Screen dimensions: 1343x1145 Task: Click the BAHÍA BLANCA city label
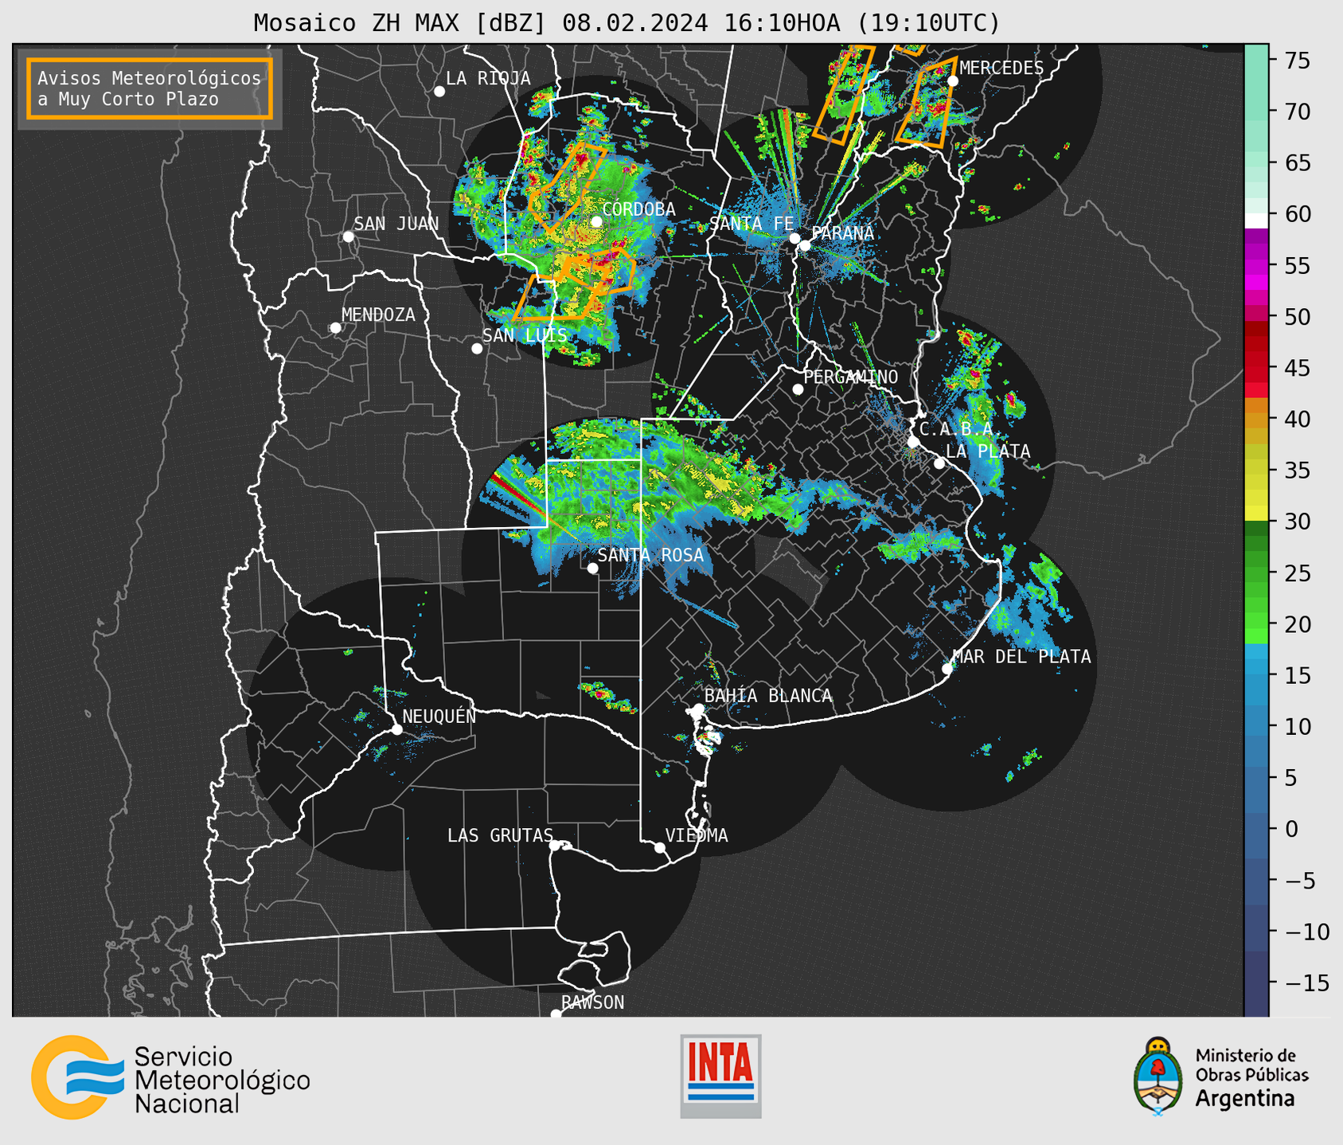click(768, 696)
